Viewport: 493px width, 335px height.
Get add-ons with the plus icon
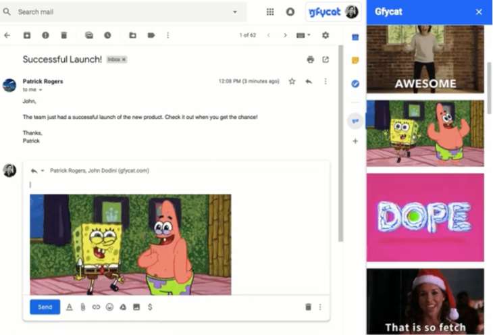355,141
